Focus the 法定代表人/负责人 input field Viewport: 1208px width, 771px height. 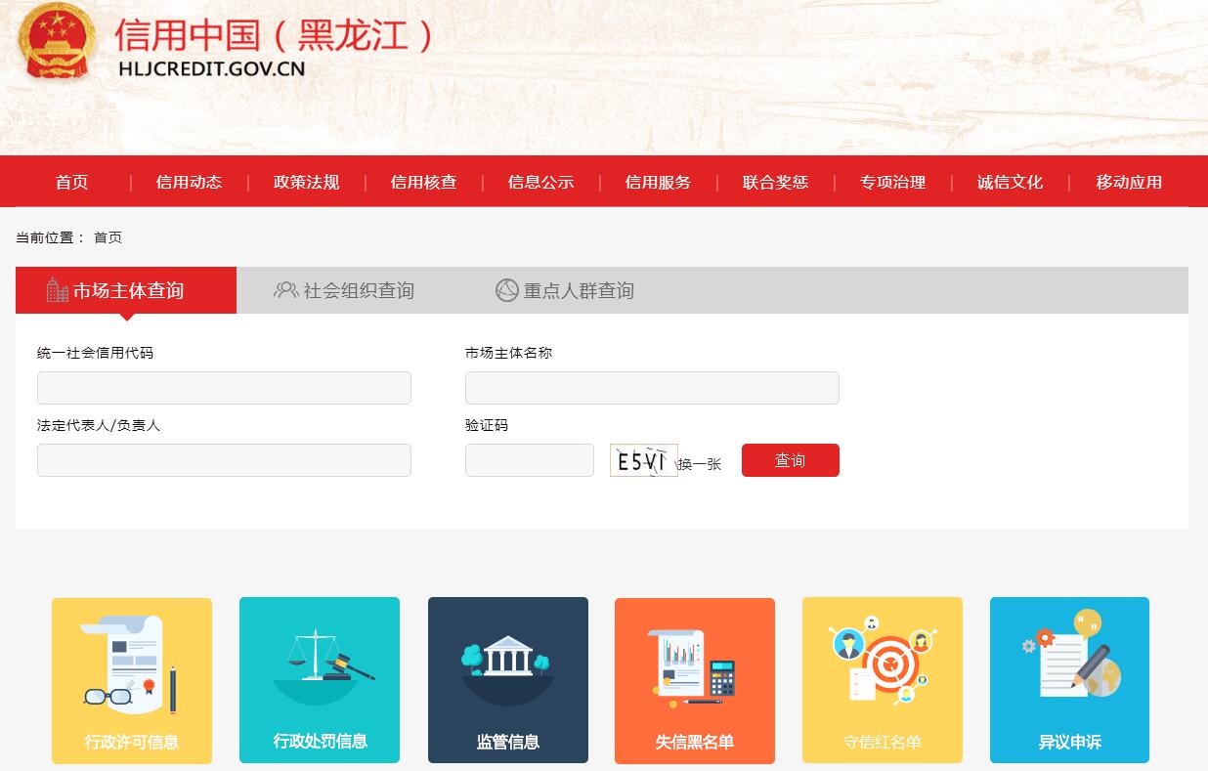pos(224,460)
